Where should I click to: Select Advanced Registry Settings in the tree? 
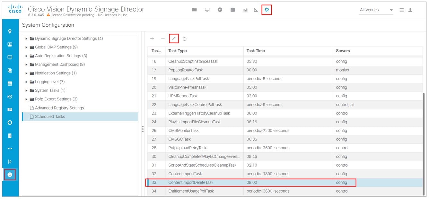pyautogui.click(x=59, y=108)
